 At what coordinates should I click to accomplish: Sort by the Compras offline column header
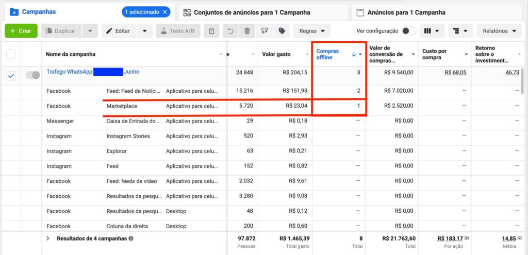[327, 54]
